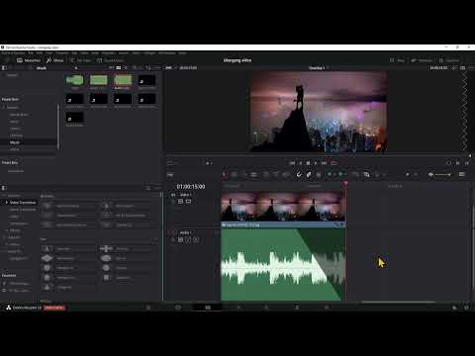Select the Eye Iris transition icon

[x=106, y=258]
